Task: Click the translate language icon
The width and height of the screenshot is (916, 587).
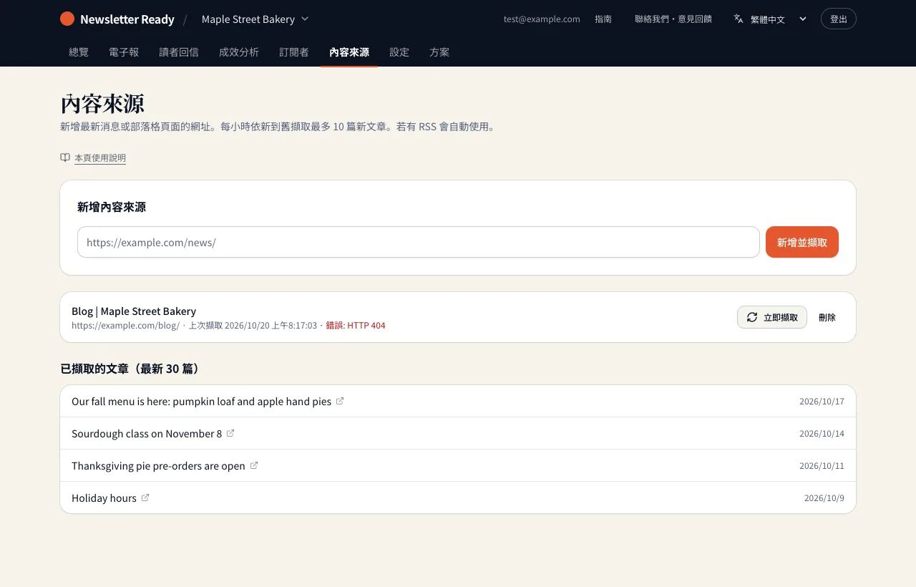Action: [739, 19]
